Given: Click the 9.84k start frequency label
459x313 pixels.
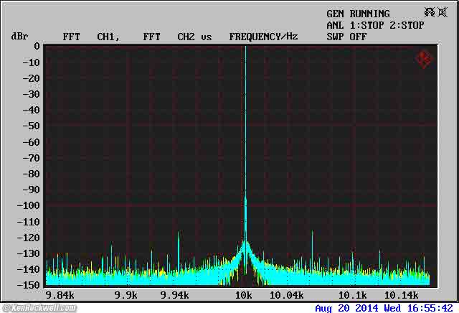Looking at the screenshot, I should tap(60, 295).
